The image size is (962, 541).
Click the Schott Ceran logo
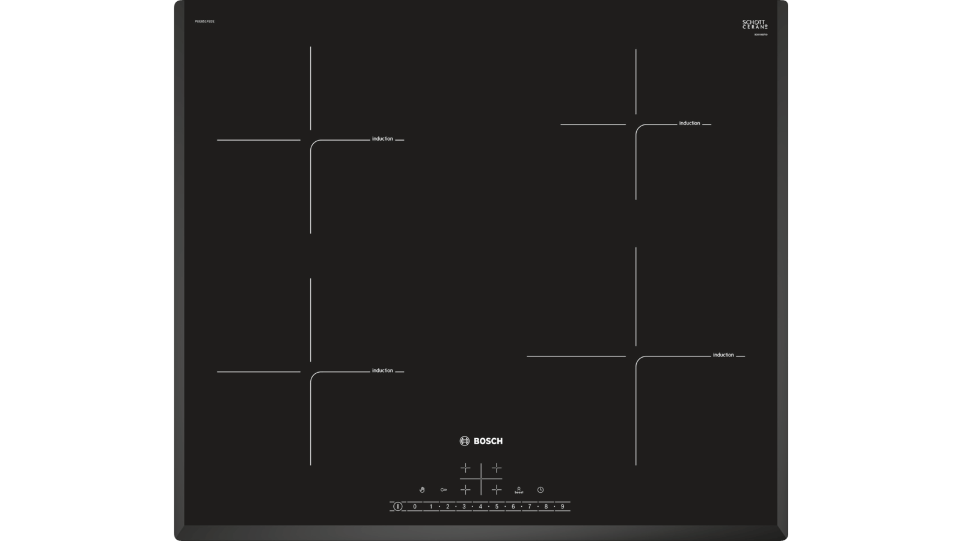click(x=755, y=25)
